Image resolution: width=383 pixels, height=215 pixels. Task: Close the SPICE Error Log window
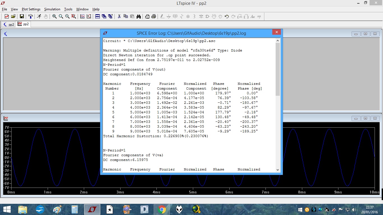pos(276,32)
